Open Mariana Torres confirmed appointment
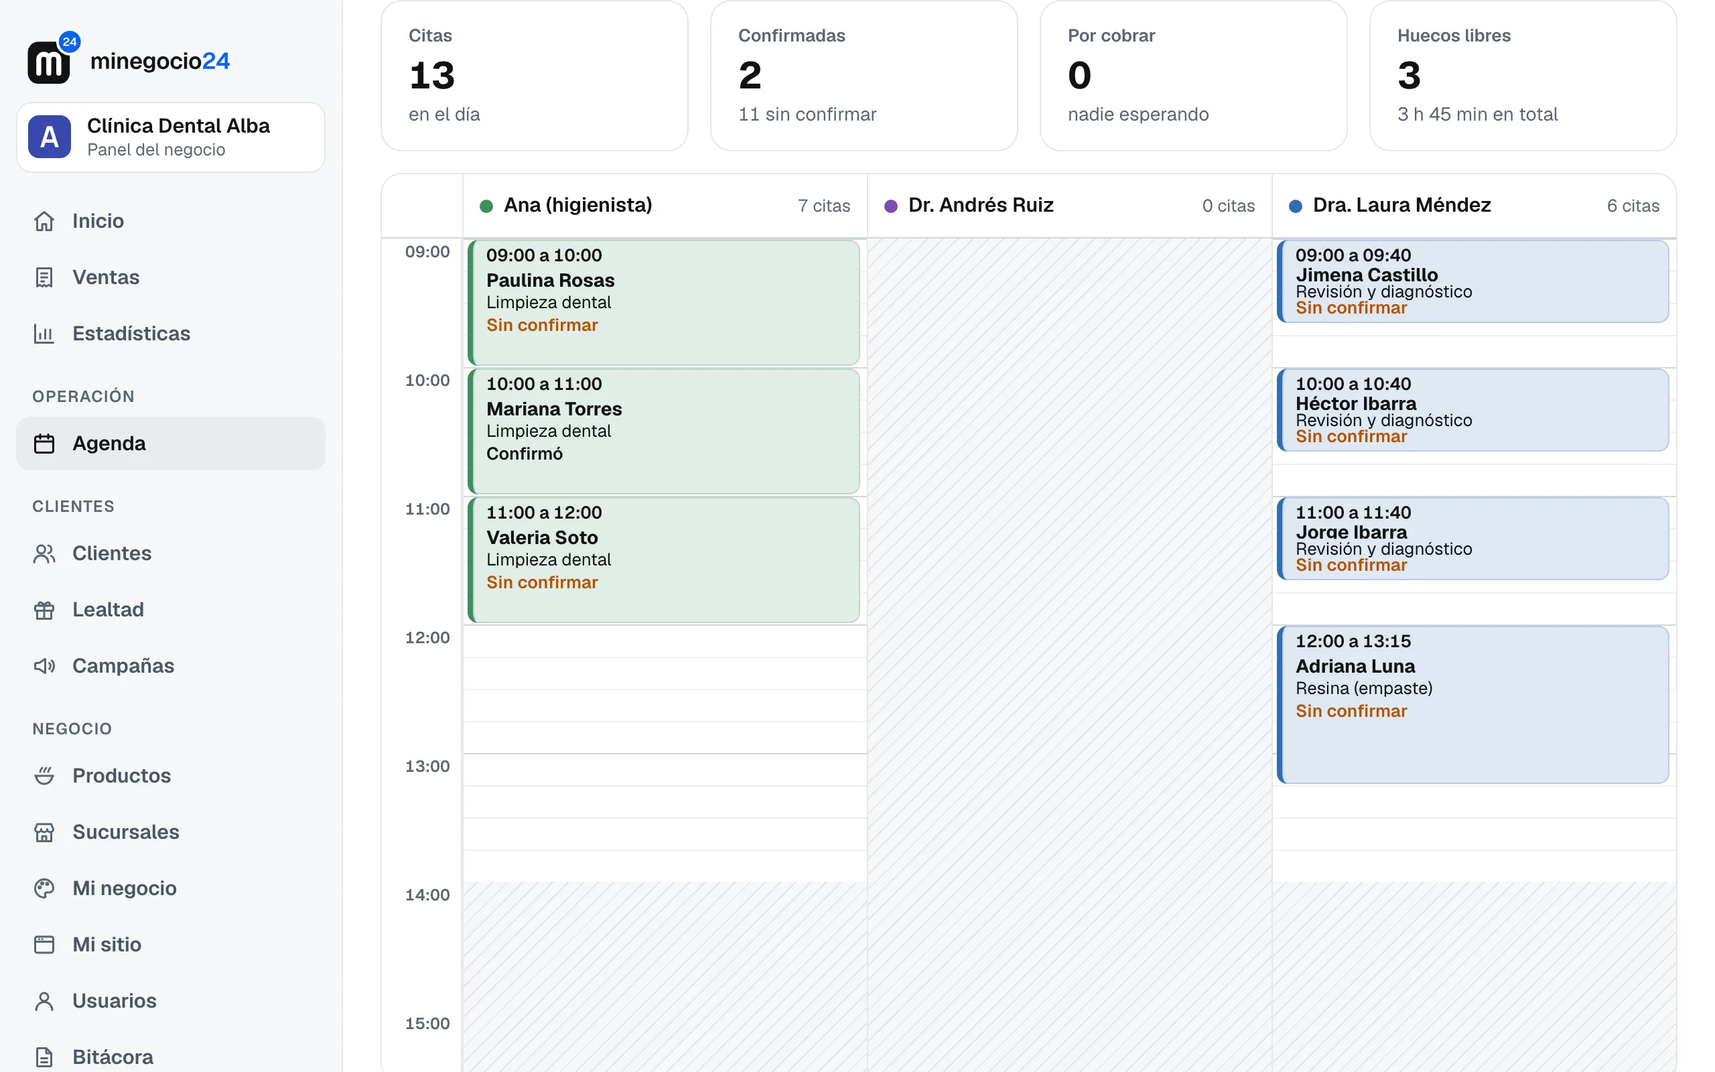Viewport: 1715px width, 1072px height. (663, 431)
